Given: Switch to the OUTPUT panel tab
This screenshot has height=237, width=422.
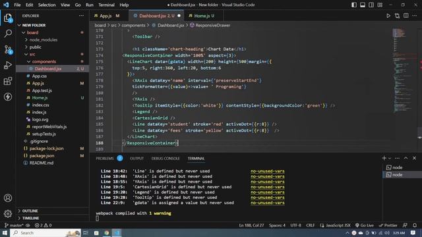Looking at the screenshot, I should coord(136,158).
